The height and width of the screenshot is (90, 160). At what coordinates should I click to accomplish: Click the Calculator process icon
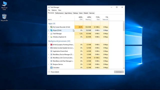click(51, 67)
